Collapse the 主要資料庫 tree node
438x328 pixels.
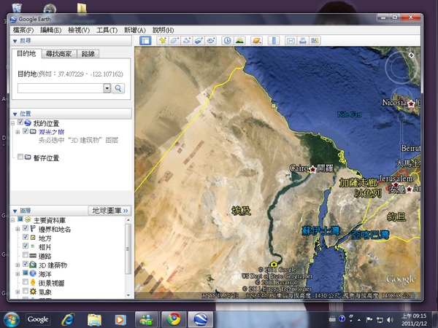click(x=12, y=220)
